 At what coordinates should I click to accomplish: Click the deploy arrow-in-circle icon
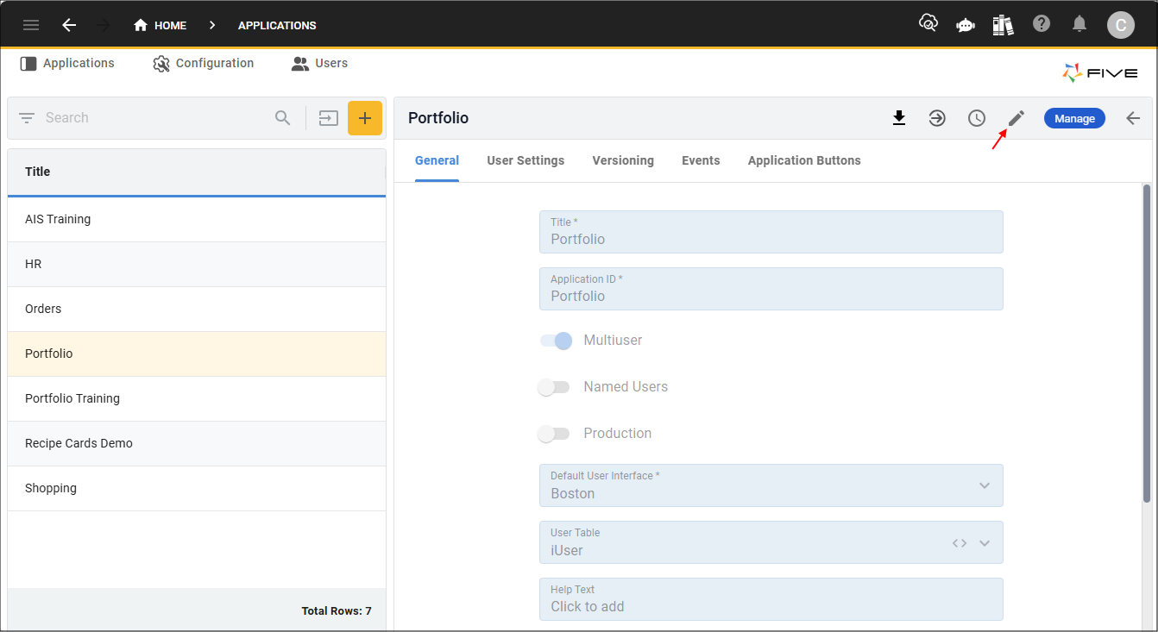click(x=937, y=118)
